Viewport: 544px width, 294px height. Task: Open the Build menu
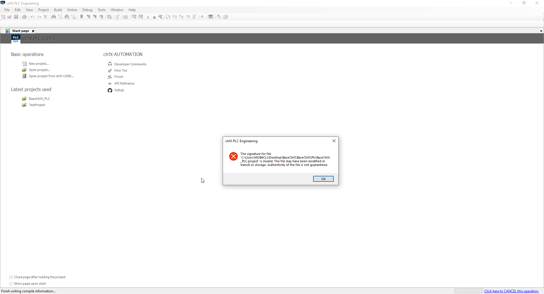(x=58, y=10)
